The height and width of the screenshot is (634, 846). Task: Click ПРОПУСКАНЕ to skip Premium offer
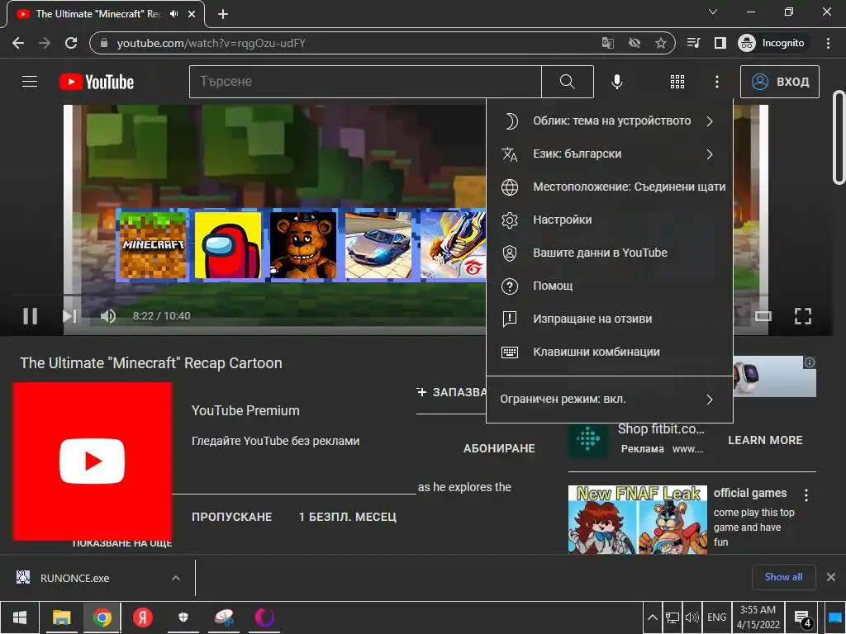(232, 517)
